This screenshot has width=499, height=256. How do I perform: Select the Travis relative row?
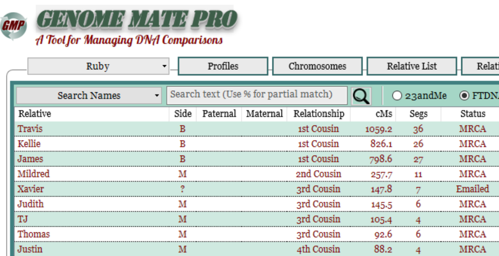point(30,129)
